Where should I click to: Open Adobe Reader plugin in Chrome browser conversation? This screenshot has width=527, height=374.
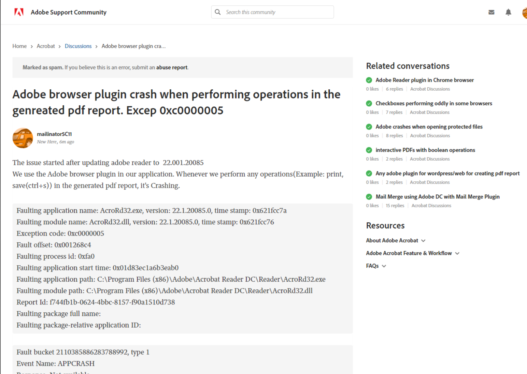pos(425,80)
